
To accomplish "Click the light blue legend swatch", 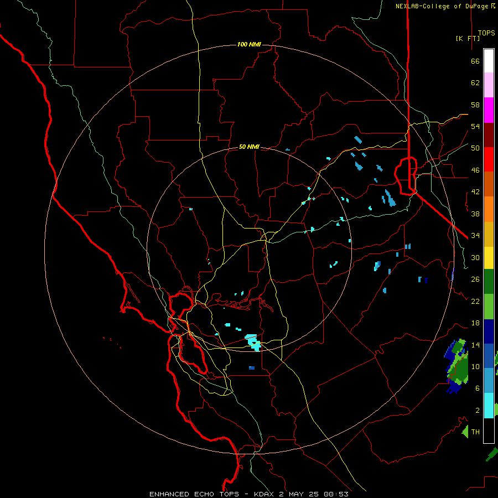I will click(x=489, y=381).
